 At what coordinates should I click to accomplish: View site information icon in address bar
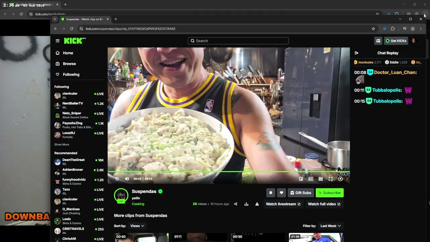pyautogui.click(x=81, y=29)
